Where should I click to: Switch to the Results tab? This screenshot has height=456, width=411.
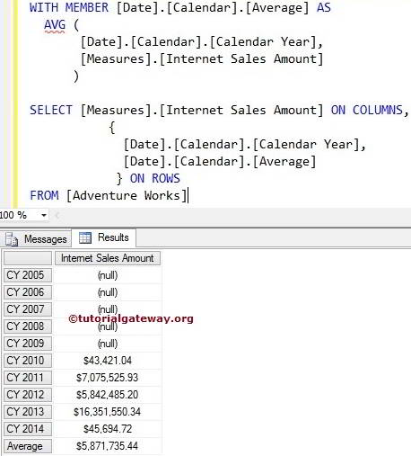pos(104,237)
